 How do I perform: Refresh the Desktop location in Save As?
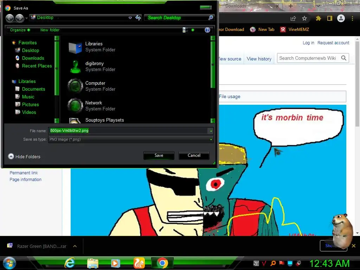coord(138,18)
